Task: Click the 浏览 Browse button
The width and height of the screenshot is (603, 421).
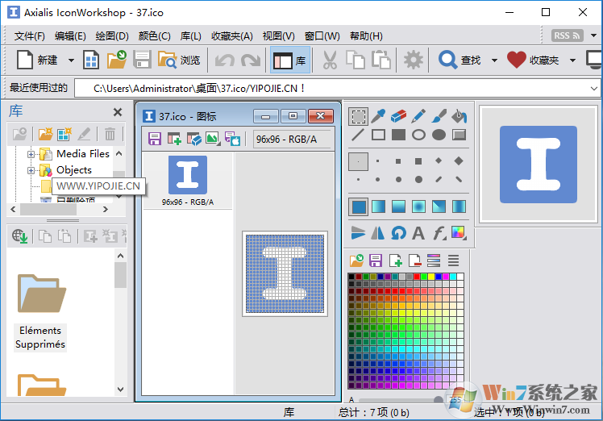Action: click(179, 60)
